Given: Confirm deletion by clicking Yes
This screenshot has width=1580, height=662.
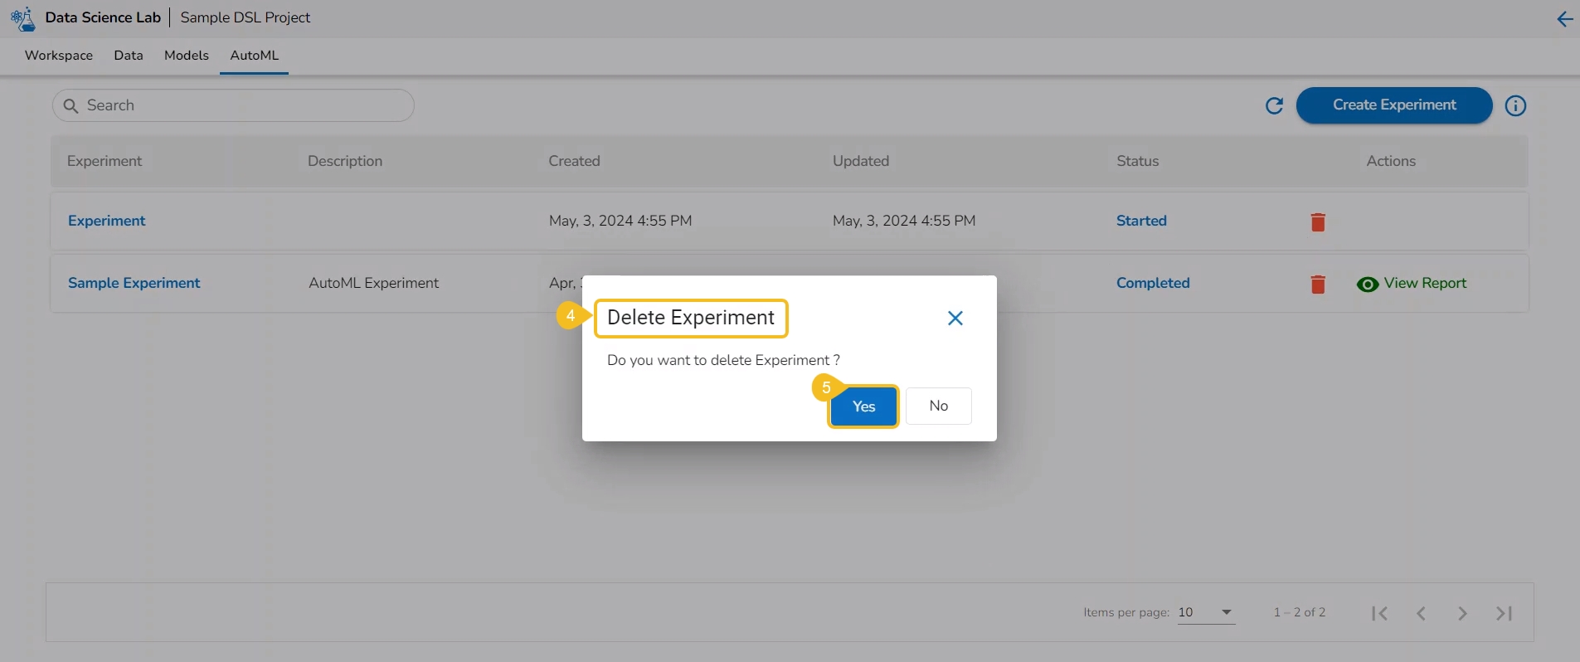Looking at the screenshot, I should coord(863,406).
